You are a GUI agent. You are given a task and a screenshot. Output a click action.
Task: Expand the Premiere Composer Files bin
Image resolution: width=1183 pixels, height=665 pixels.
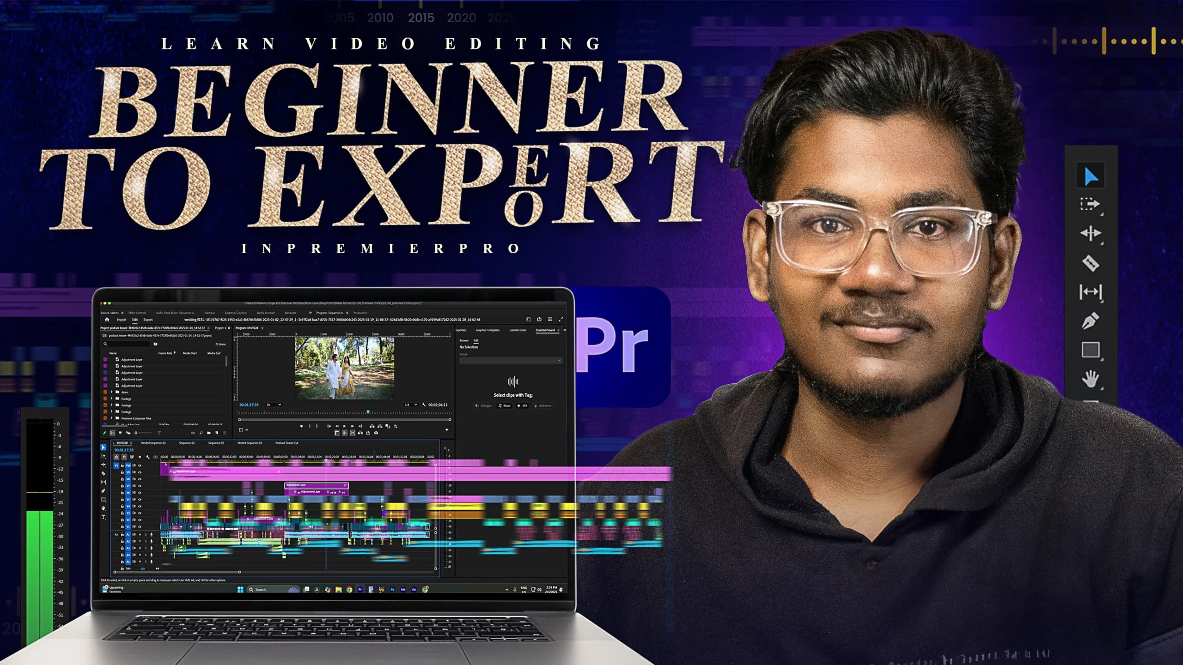[x=111, y=418]
